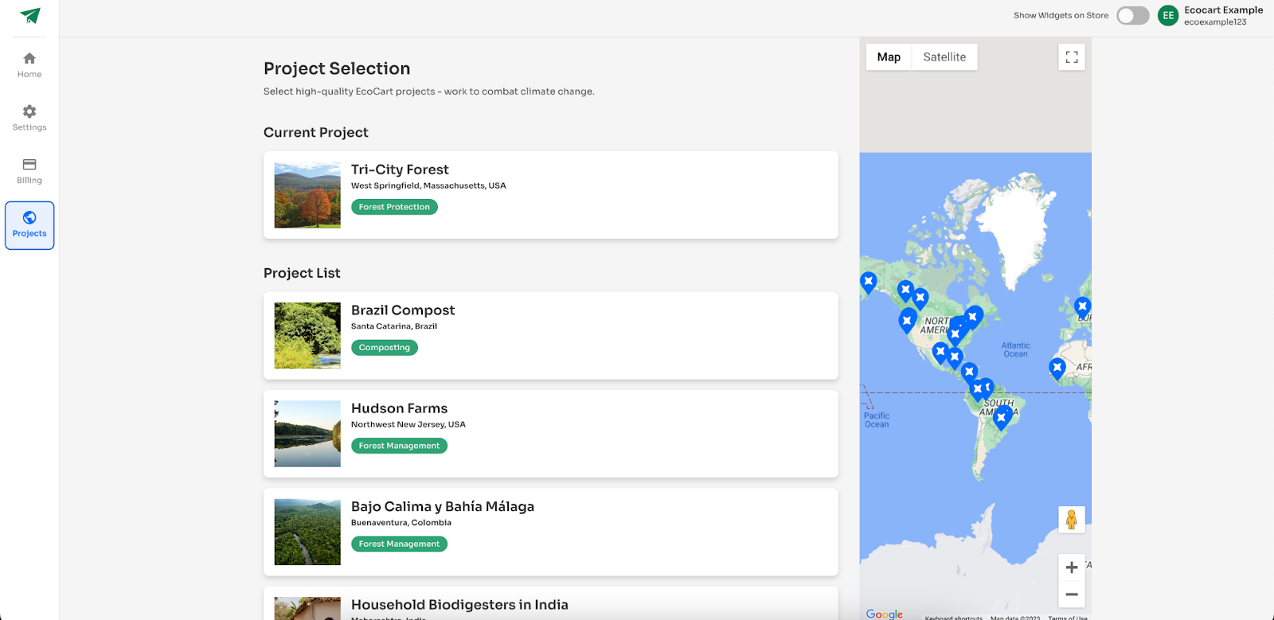Click the EcoCart paper plane logo
The height and width of the screenshot is (620, 1274).
tap(29, 16)
